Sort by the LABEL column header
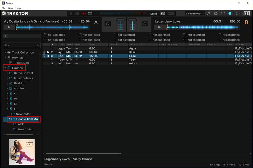 pyautogui.click(x=149, y=45)
